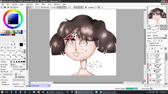Click the foreground color box
This screenshot has width=168, height=94.
[21, 45]
